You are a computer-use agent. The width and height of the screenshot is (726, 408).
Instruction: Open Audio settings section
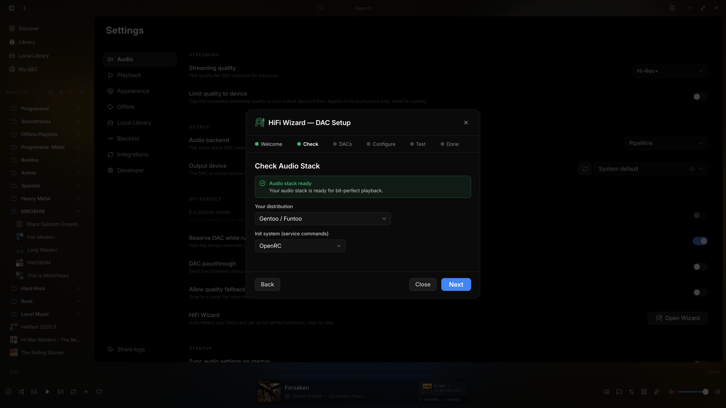(140, 59)
